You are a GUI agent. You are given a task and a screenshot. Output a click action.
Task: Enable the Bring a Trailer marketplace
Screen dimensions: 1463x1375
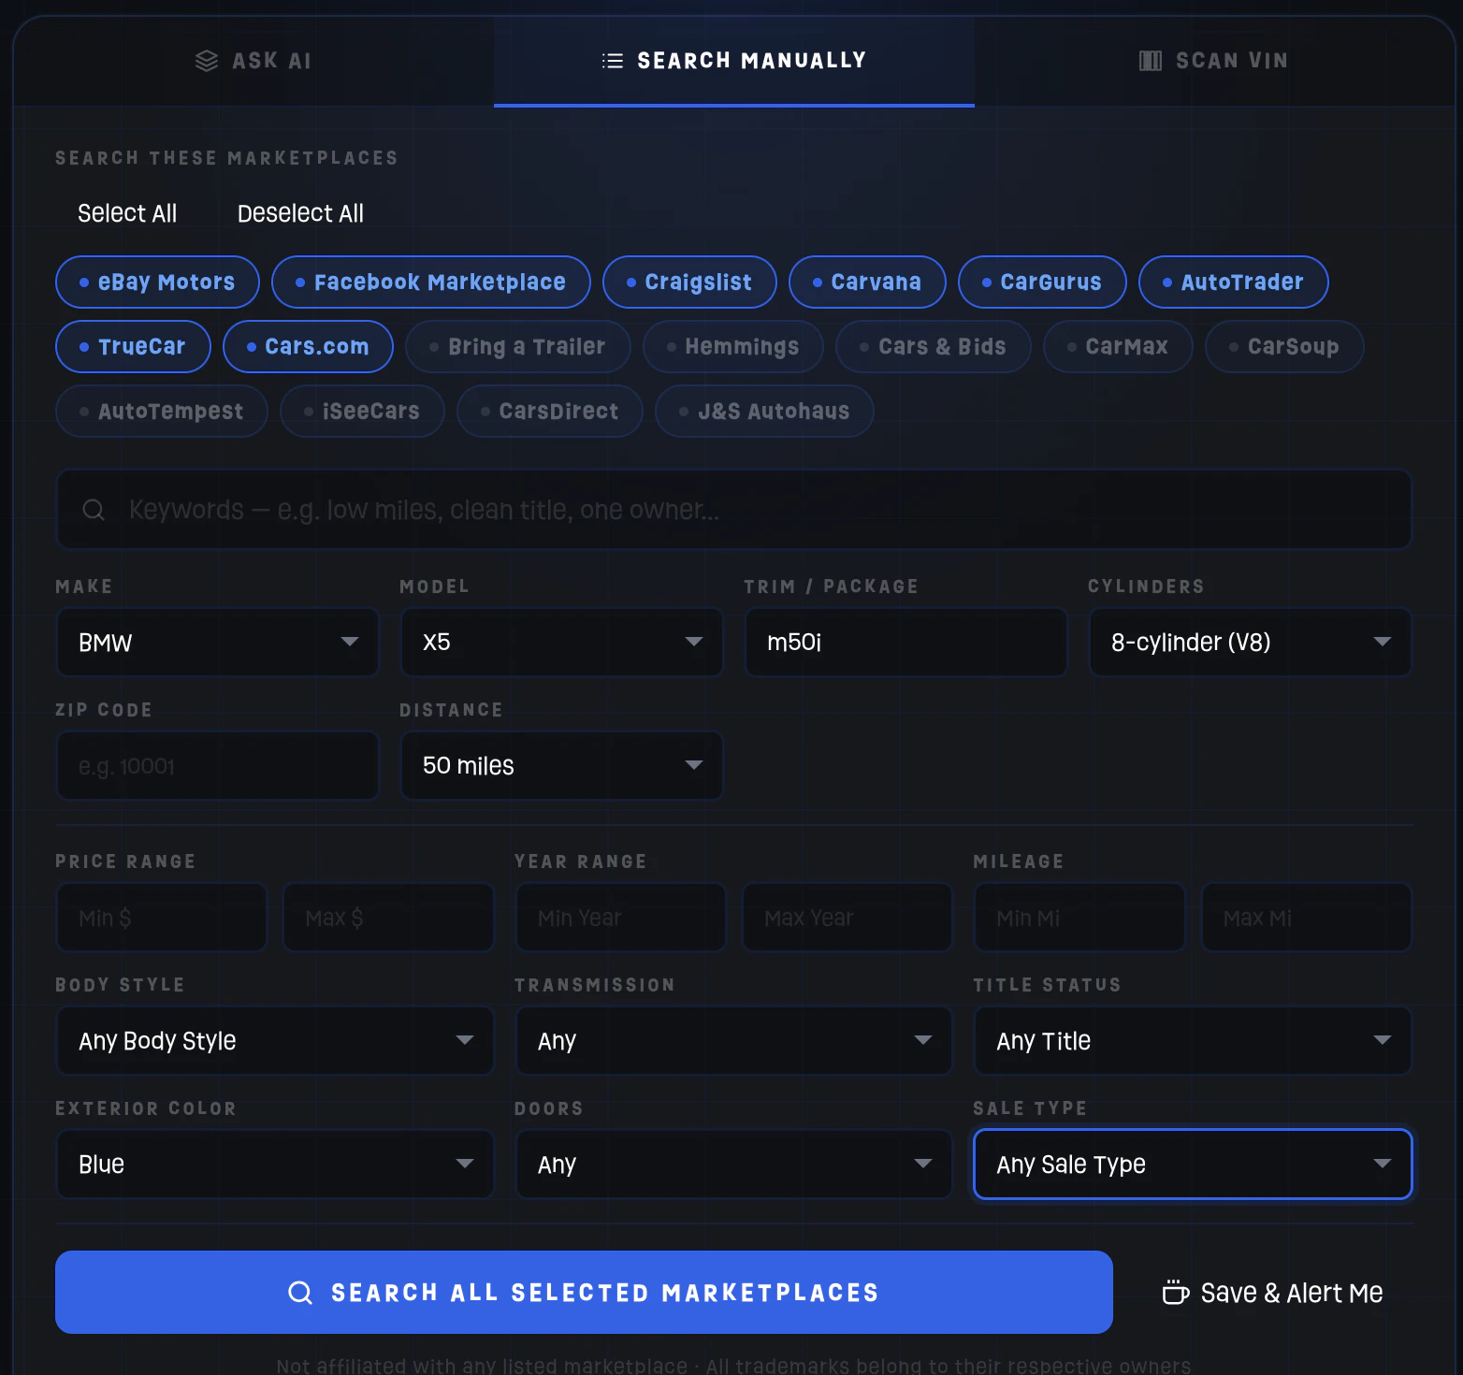coord(518,346)
